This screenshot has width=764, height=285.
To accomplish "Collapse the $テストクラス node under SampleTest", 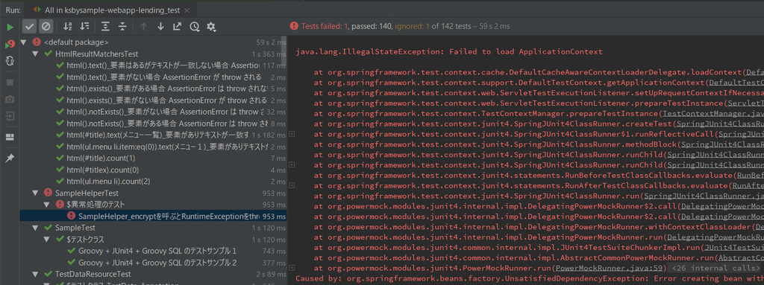I will click(46, 240).
